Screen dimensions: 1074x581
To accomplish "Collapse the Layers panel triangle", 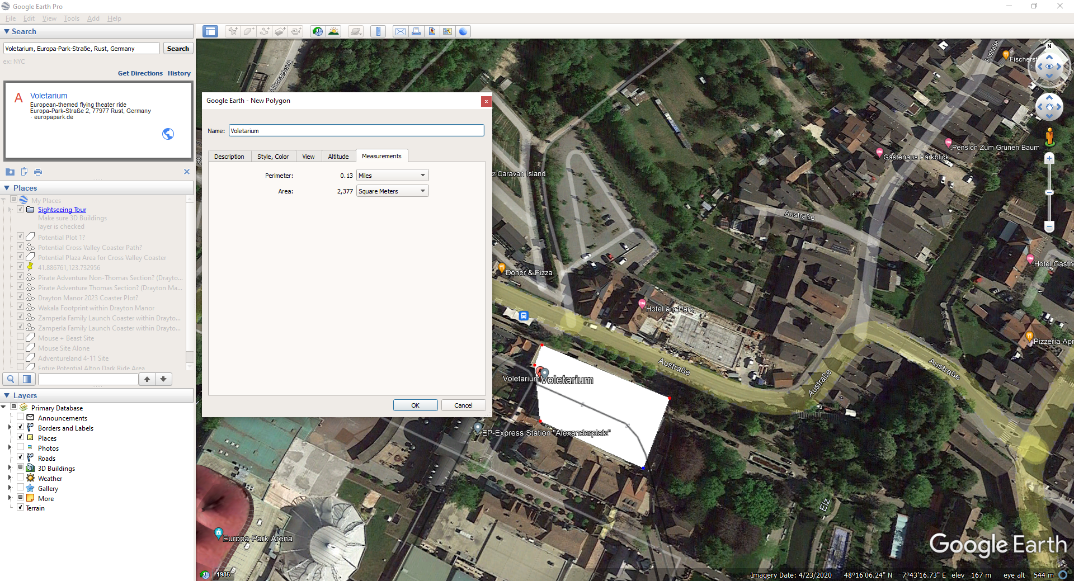I will pos(7,395).
